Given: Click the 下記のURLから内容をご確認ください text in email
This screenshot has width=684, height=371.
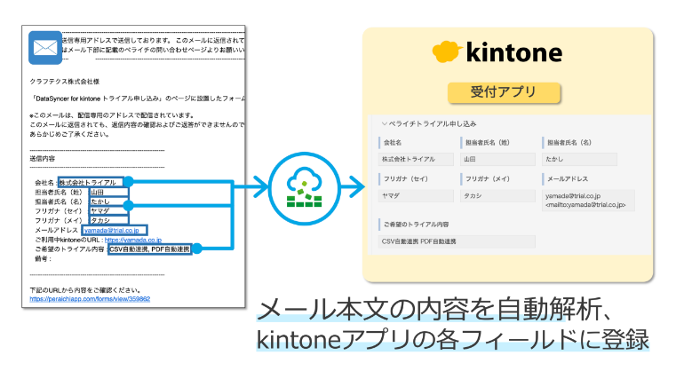Looking at the screenshot, I should (x=85, y=290).
